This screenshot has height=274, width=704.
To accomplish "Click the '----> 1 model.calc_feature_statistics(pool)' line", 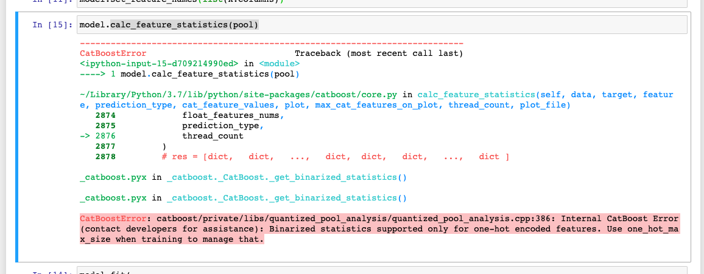I will tap(189, 74).
